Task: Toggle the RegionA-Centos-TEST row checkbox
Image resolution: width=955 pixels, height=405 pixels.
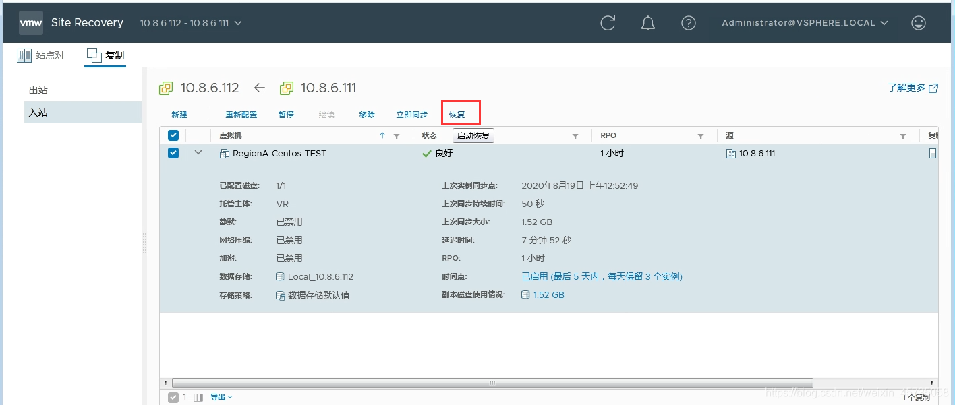Action: 173,153
